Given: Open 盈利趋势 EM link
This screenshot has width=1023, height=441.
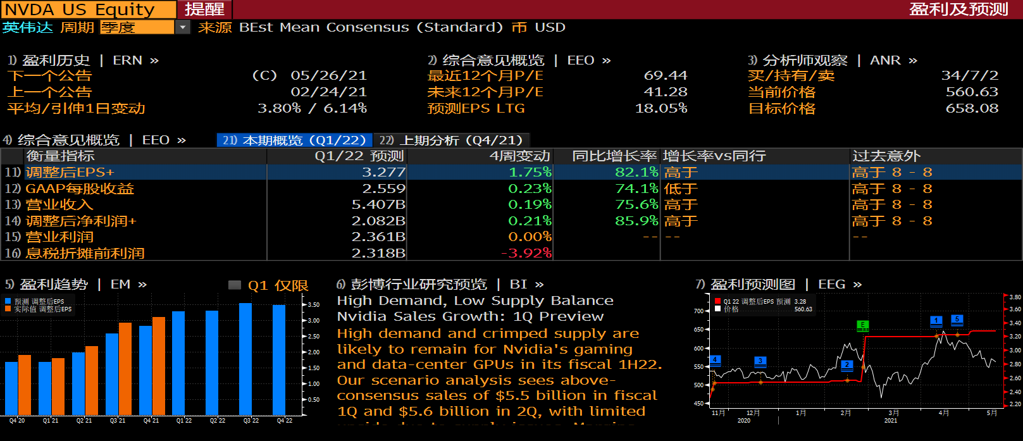Looking at the screenshot, I should click(x=76, y=285).
